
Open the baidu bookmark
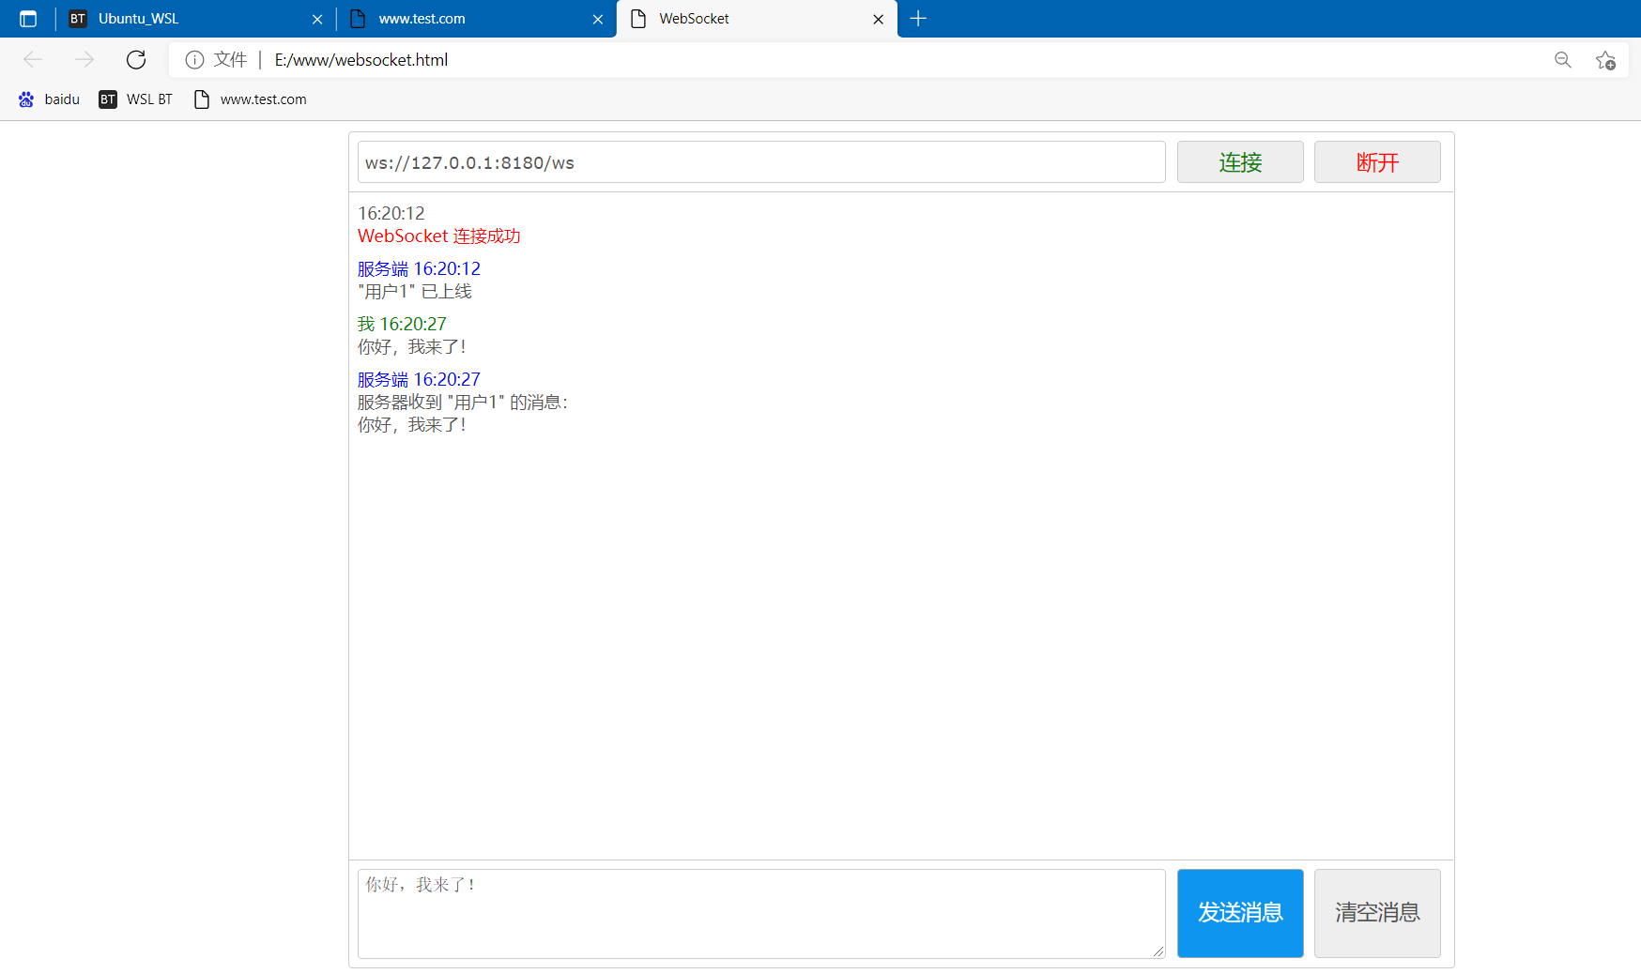click(x=49, y=99)
